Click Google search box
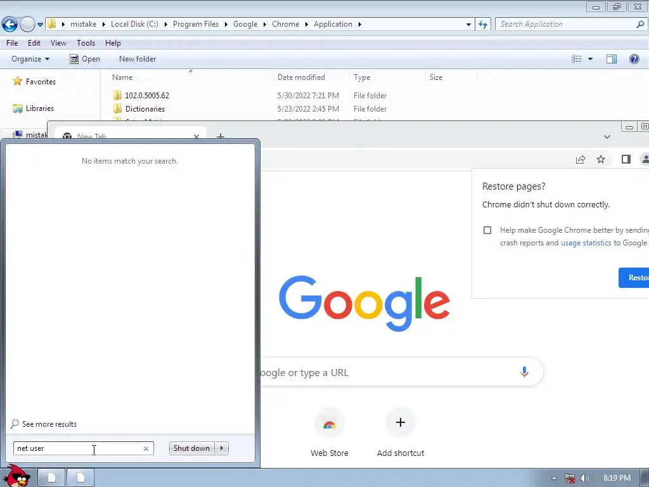The height and width of the screenshot is (487, 649). (401, 372)
